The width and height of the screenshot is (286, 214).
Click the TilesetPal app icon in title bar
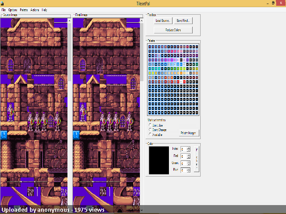pyautogui.click(x=2, y=3)
